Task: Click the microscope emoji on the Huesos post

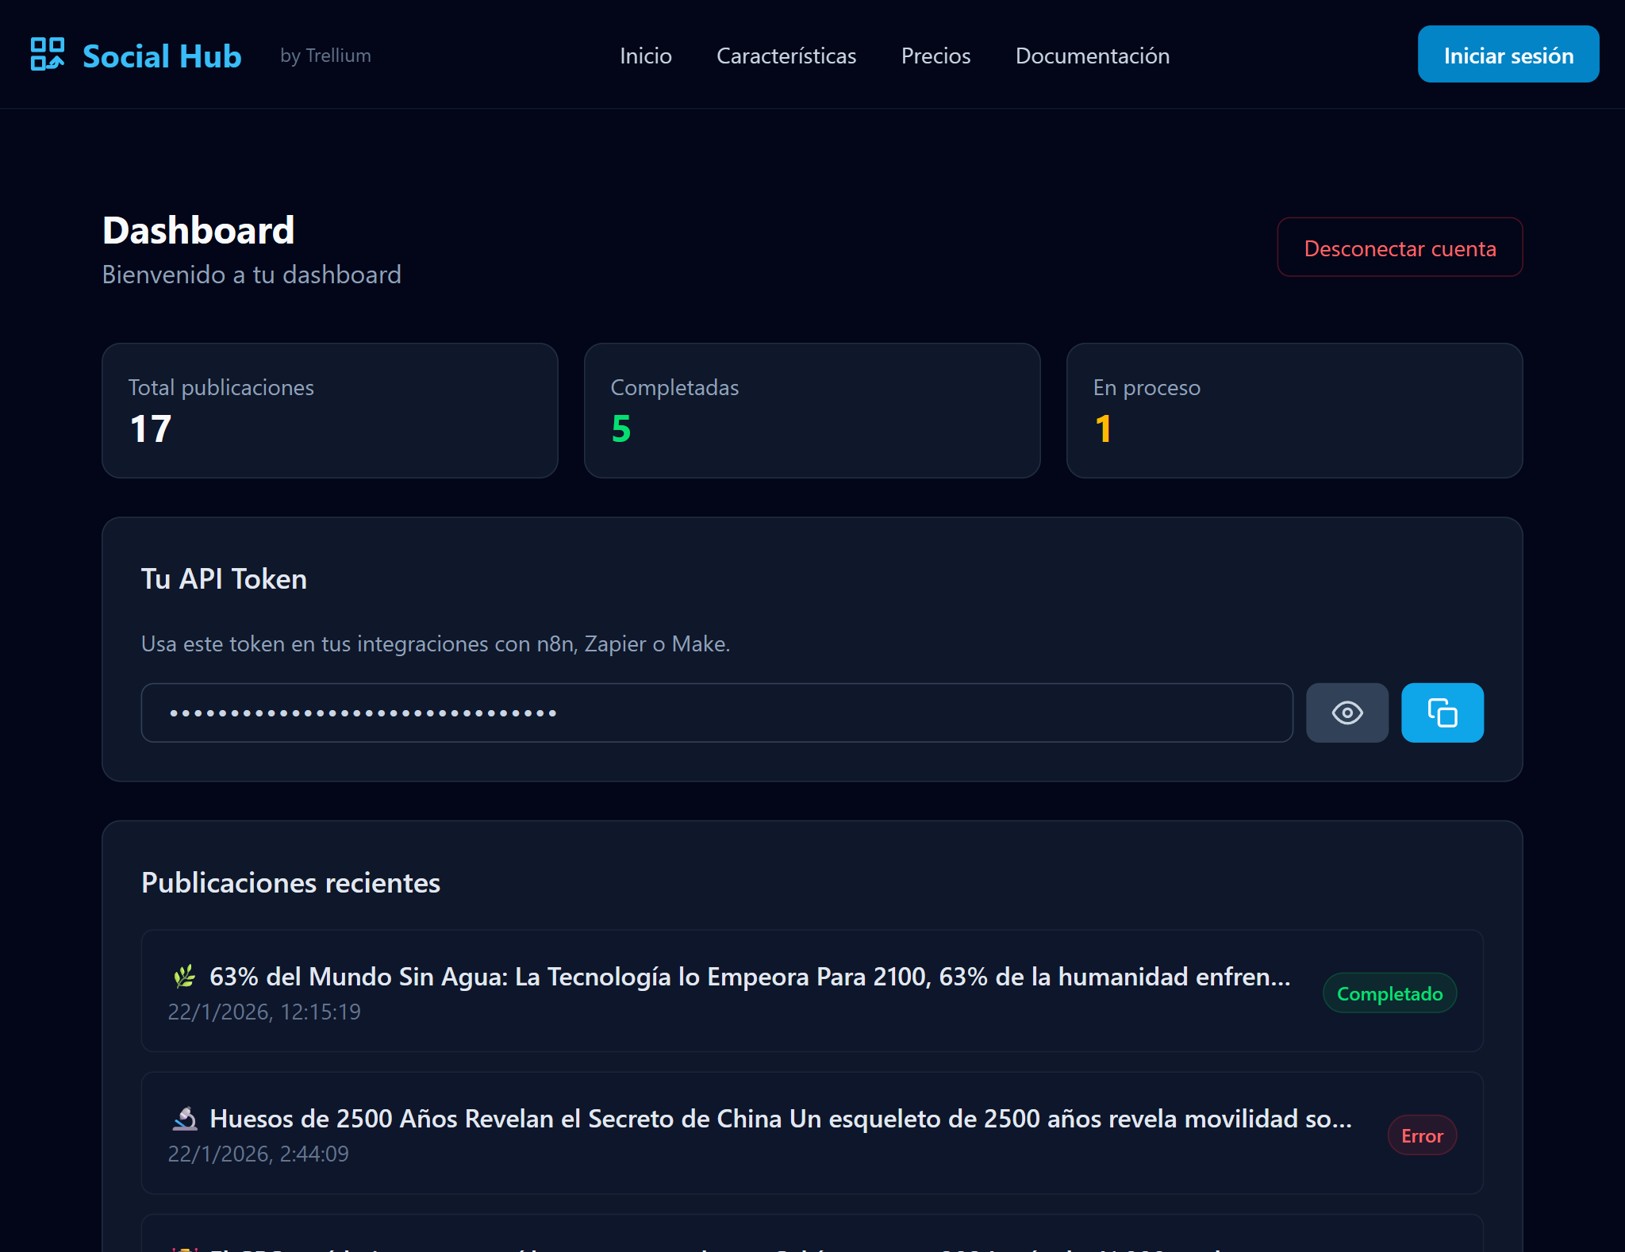Action: [185, 1118]
